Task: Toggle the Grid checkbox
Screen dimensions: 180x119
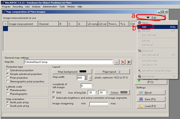Action: click(54, 92)
